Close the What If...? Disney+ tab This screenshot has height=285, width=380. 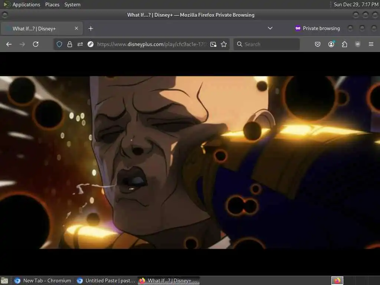tap(76, 28)
